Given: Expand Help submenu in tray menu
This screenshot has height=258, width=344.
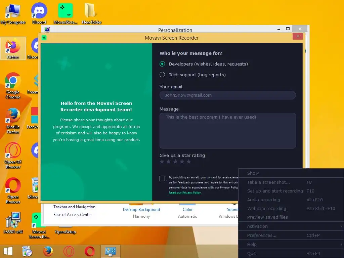Looking at the screenshot, I should [x=291, y=245].
